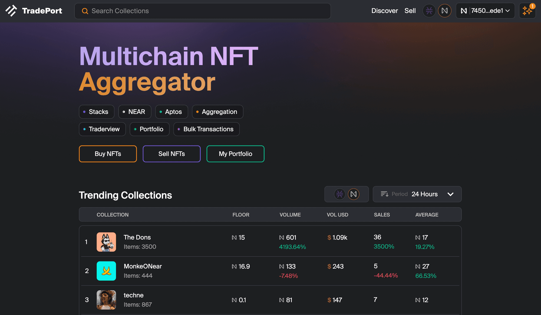Viewport: 541px width, 315px height.
Task: Open MonkeONear banana thumbnail
Action: point(106,271)
